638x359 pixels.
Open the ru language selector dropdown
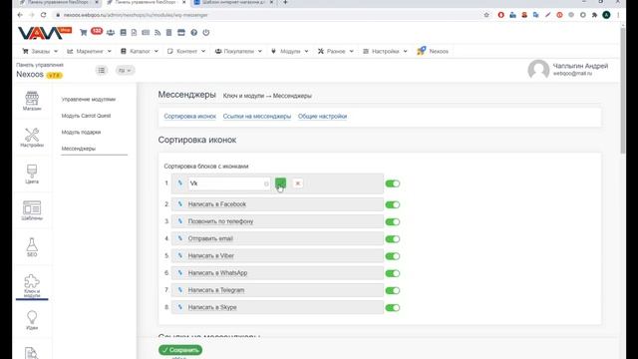(x=125, y=71)
